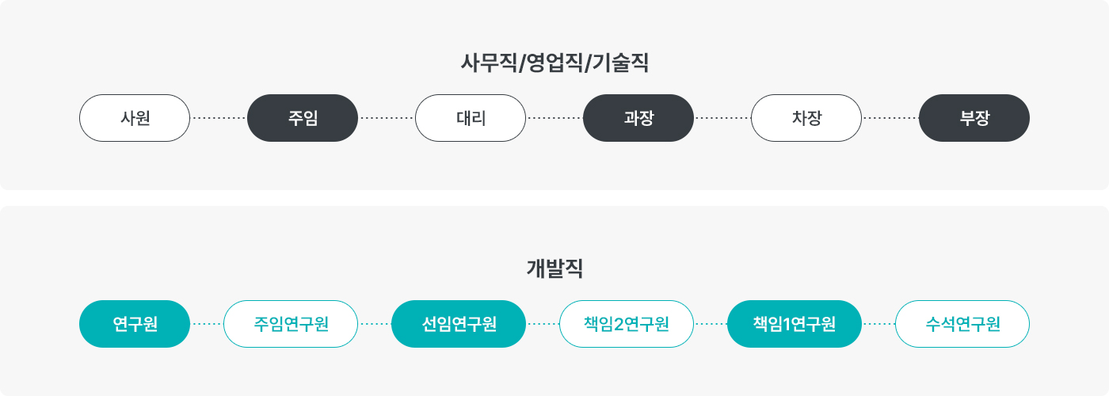Click dotted connector between 사원 and 주임
The width and height of the screenshot is (1109, 396).
[219, 118]
